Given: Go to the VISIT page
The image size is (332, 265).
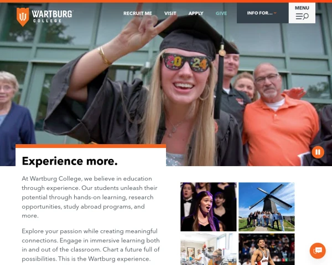Looking at the screenshot, I should (170, 13).
